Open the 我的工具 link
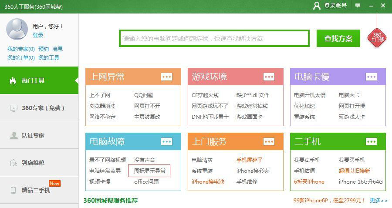The image size is (392, 208). pos(49,58)
